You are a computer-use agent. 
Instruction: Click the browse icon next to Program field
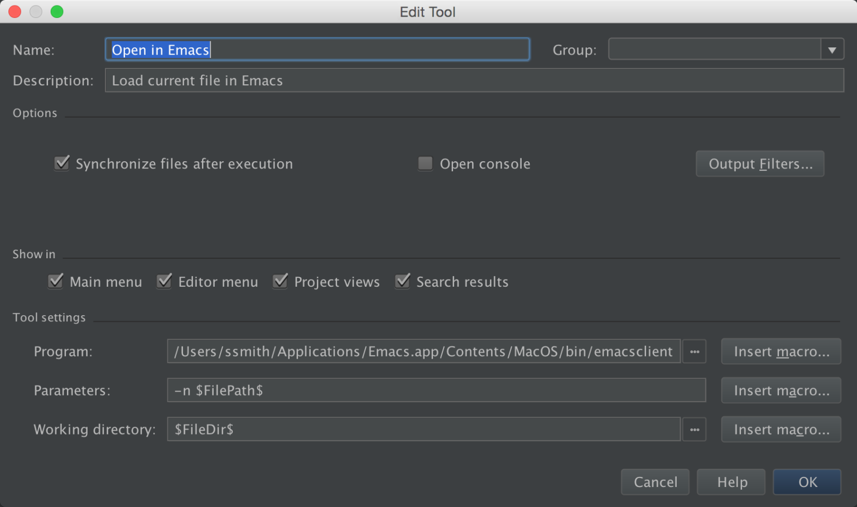point(694,351)
